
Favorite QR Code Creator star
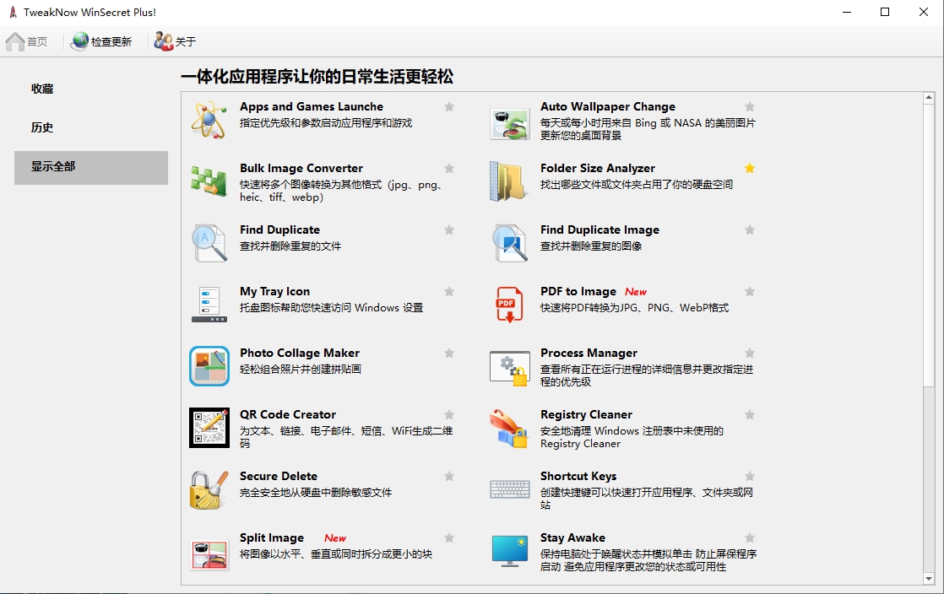(x=449, y=414)
